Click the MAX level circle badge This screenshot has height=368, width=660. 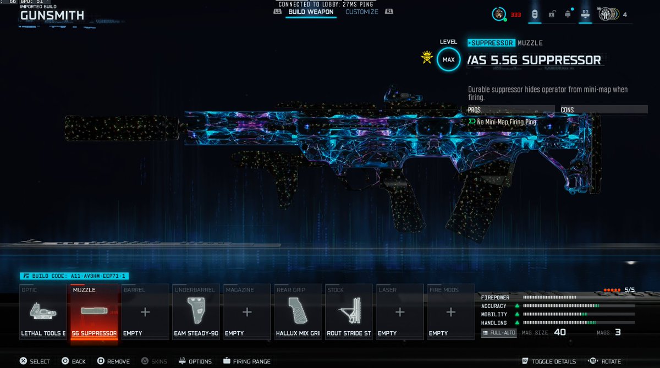pyautogui.click(x=449, y=59)
